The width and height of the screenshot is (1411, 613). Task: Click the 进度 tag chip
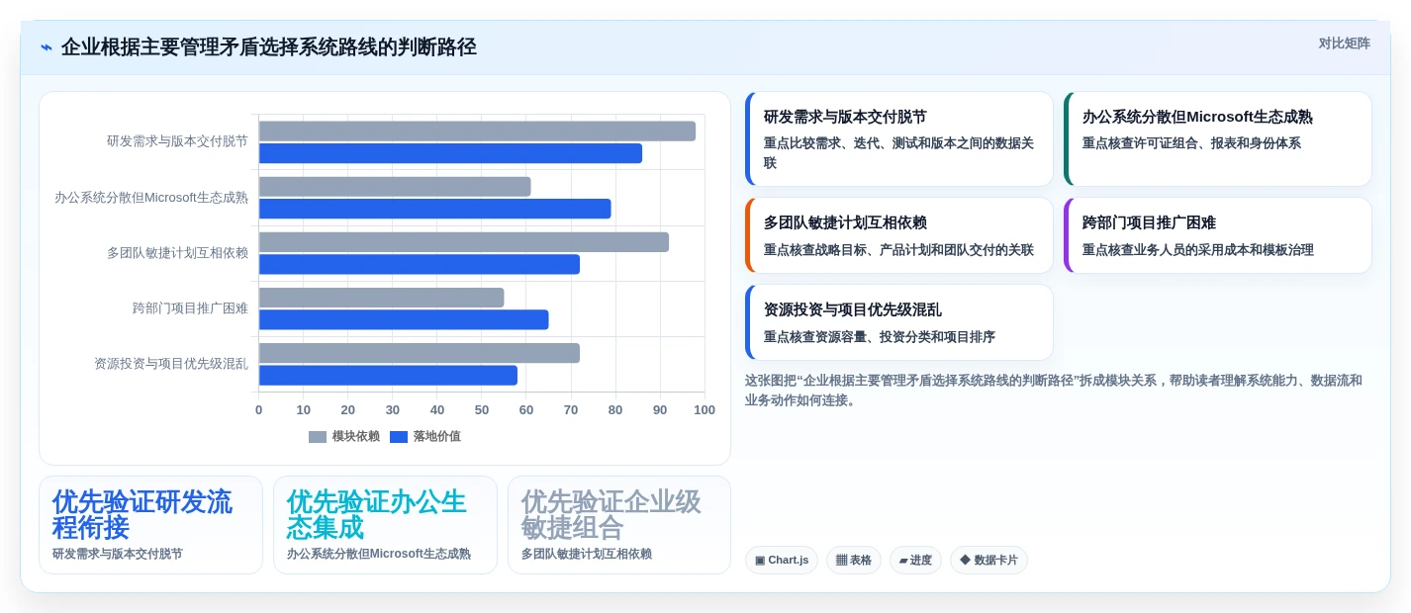[915, 561]
